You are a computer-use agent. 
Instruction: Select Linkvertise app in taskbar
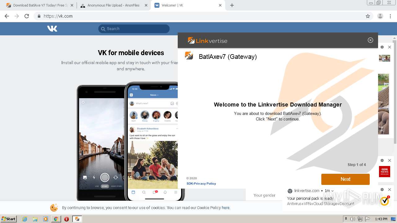(77, 219)
